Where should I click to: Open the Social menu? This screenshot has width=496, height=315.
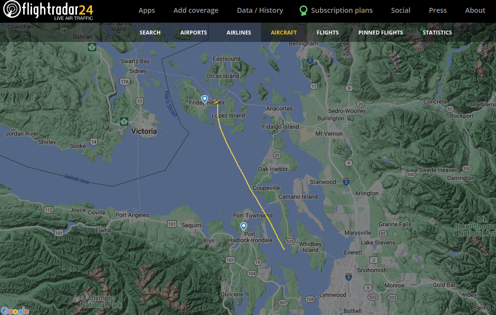(400, 10)
